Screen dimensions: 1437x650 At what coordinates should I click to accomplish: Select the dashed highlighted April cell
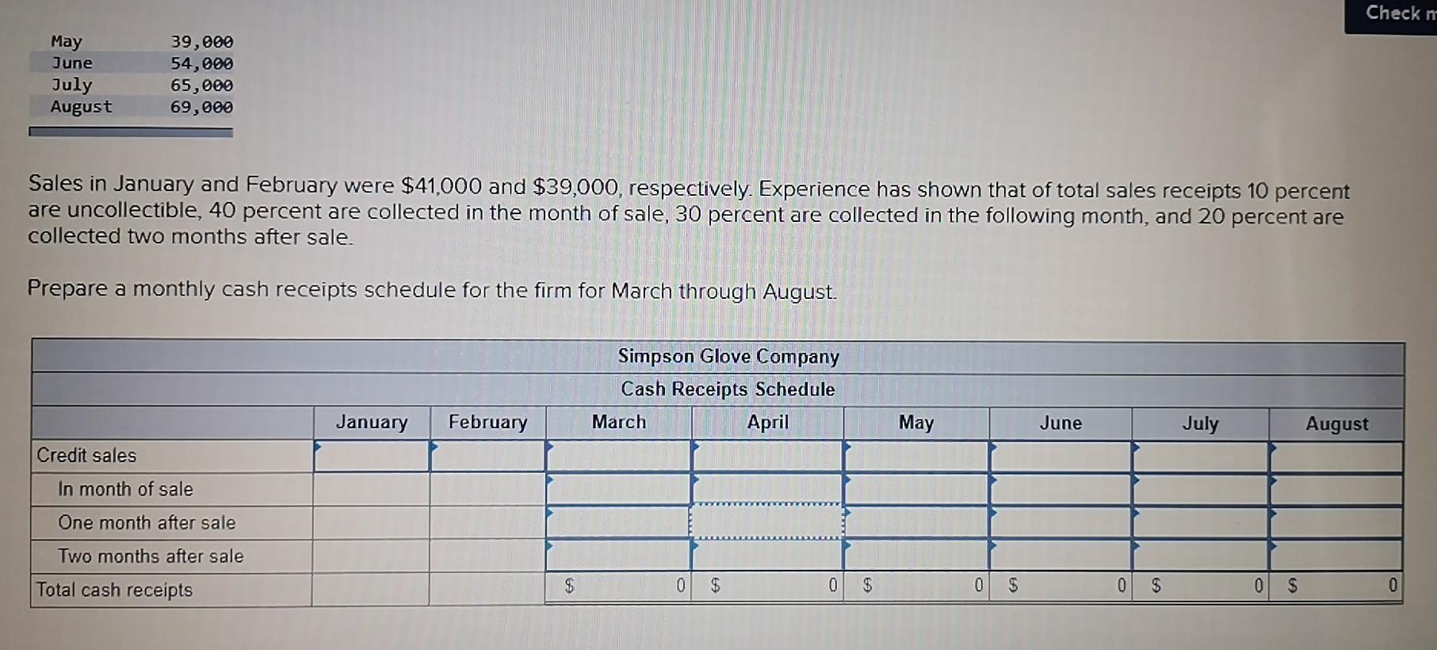[765, 522]
